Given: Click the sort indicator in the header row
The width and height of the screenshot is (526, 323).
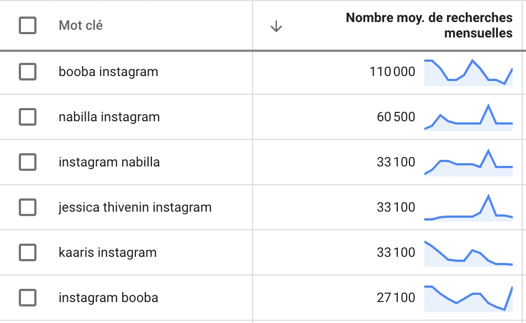Looking at the screenshot, I should point(276,25).
